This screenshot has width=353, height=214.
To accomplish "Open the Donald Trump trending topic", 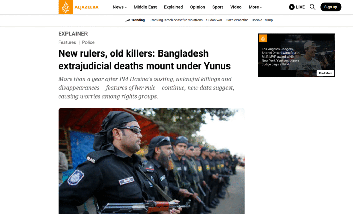I will 262,20.
